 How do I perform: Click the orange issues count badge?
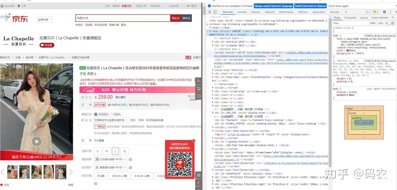[375, 12]
